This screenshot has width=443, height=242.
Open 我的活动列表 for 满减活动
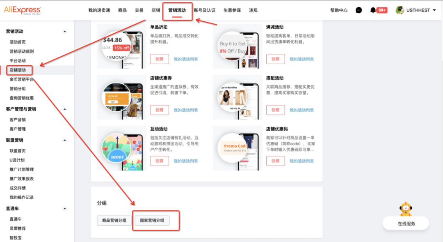click(301, 59)
